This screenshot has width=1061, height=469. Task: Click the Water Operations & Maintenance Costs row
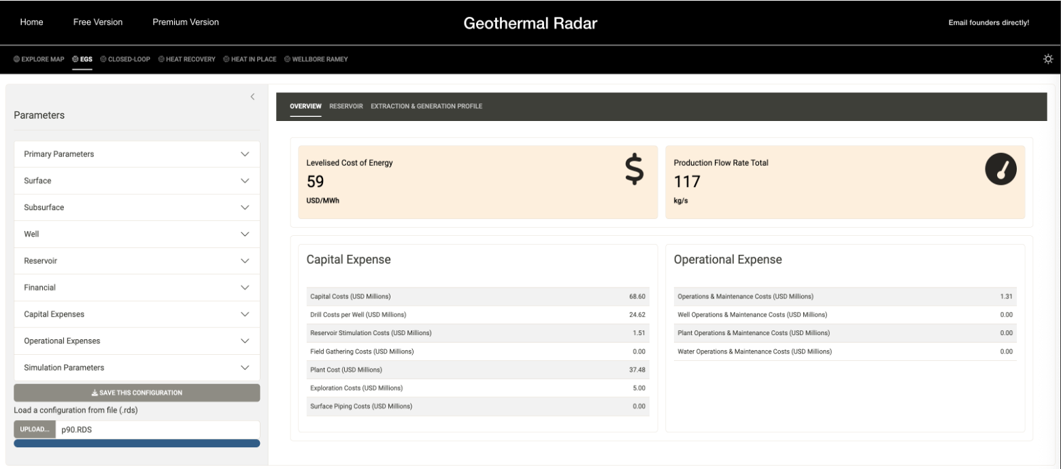(x=845, y=351)
